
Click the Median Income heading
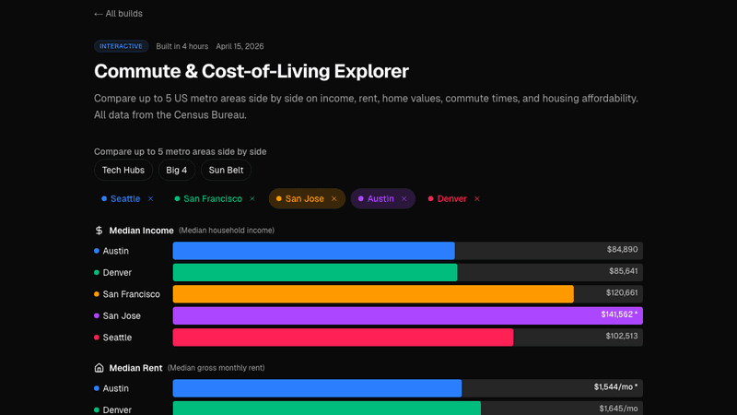141,231
